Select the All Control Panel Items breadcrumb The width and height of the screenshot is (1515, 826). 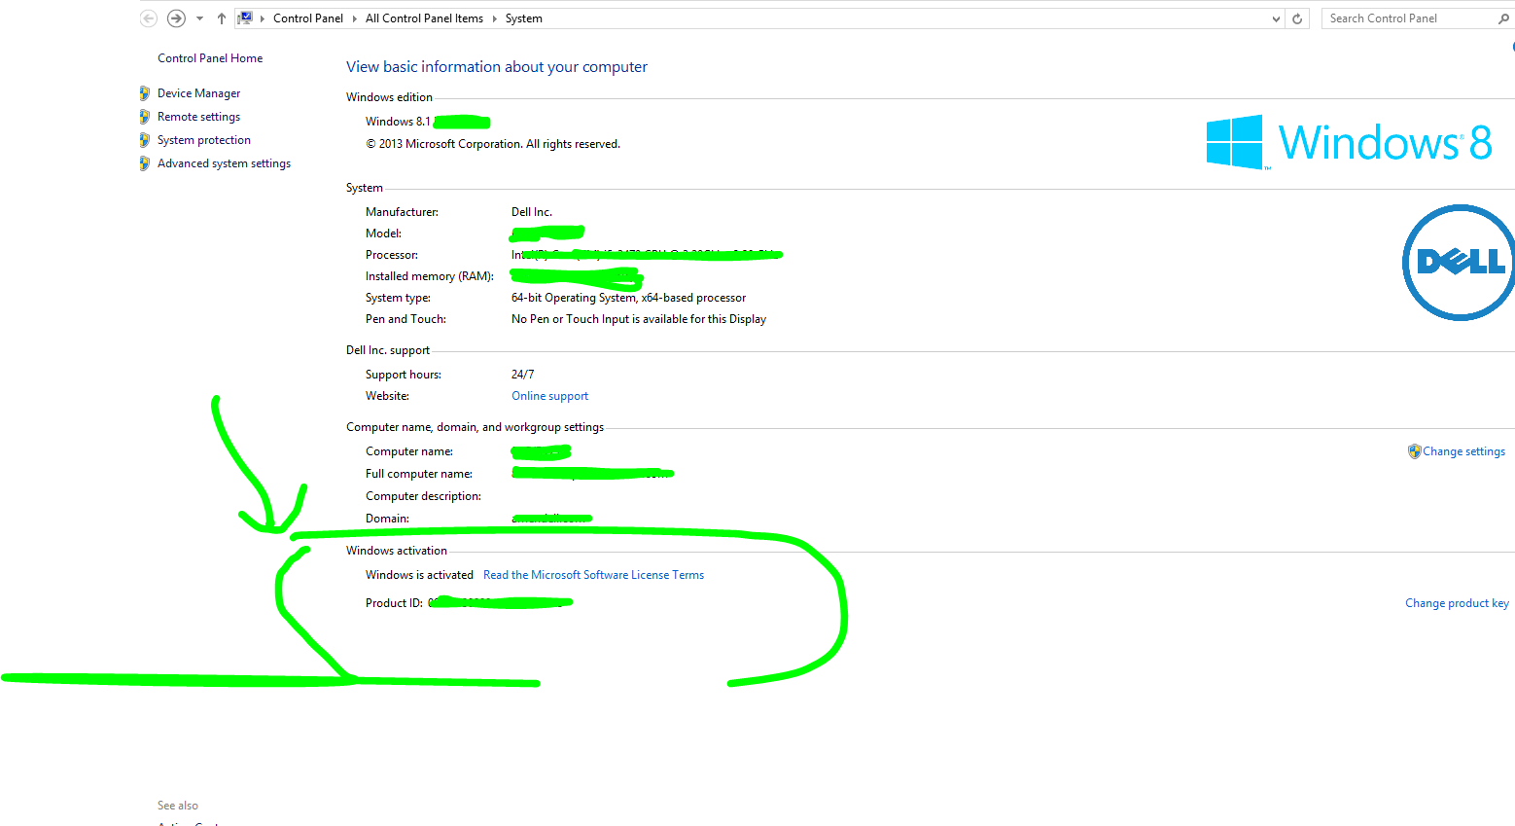(x=424, y=18)
